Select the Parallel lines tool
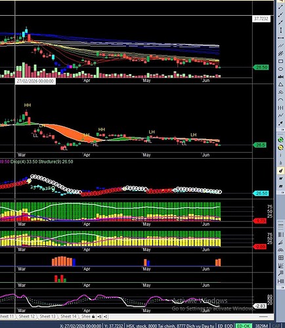 280,46
